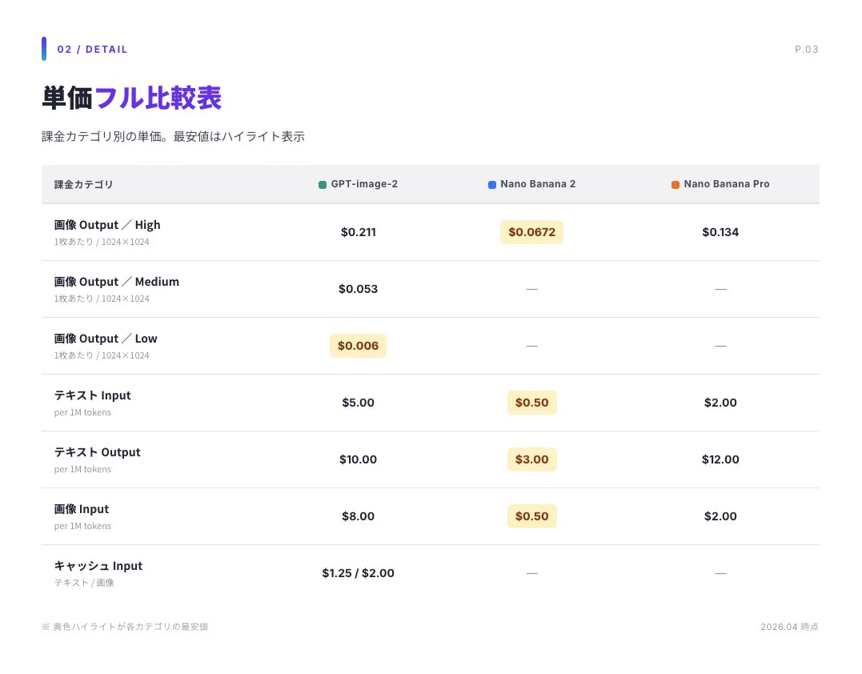Click the $0.211 price cell
This screenshot has width=862, height=674.
coord(359,232)
